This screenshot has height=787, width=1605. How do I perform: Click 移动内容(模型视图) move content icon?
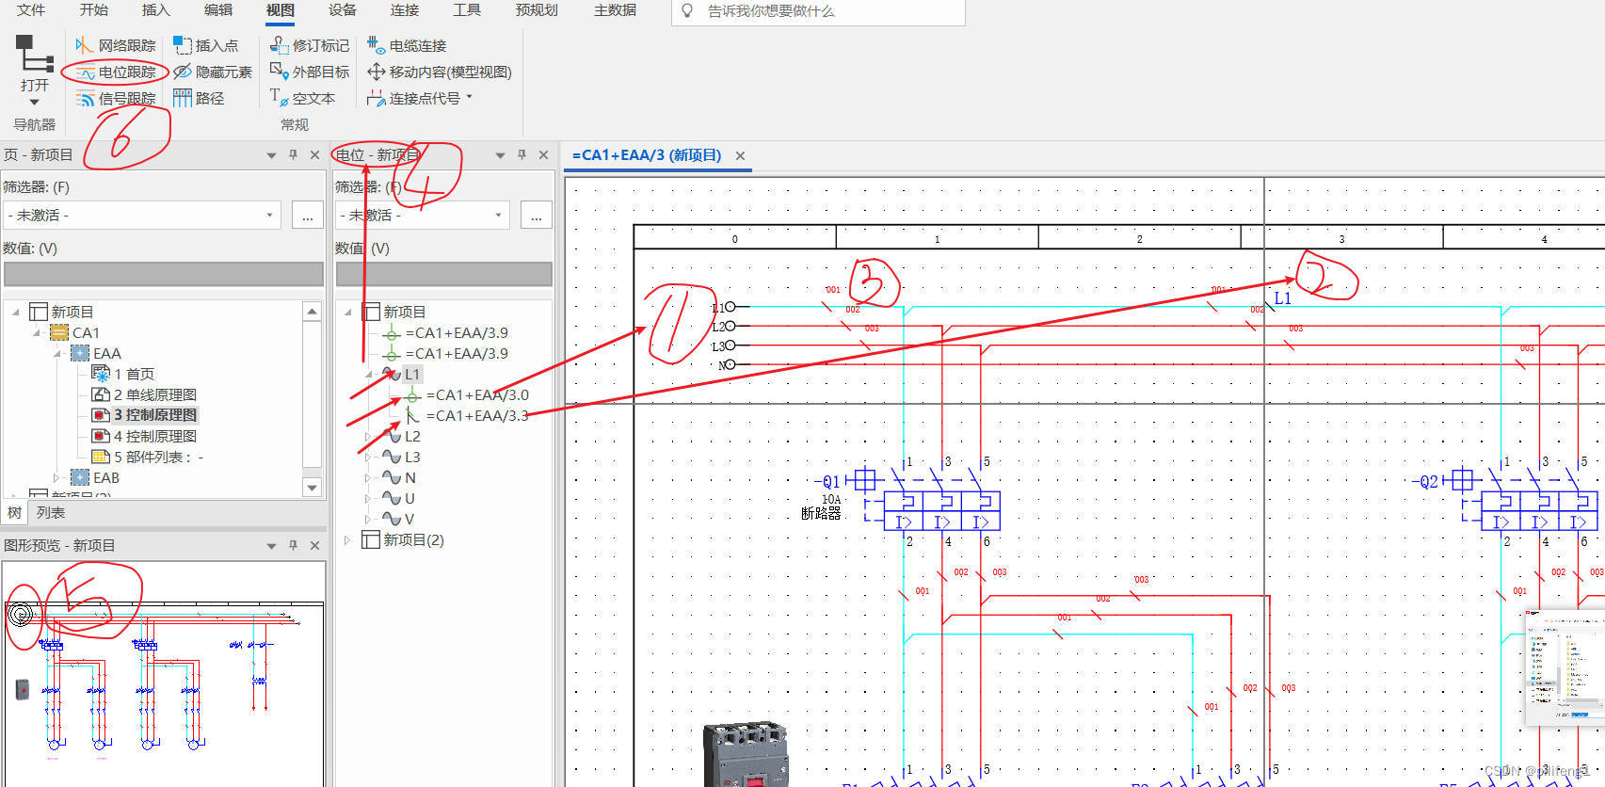376,72
